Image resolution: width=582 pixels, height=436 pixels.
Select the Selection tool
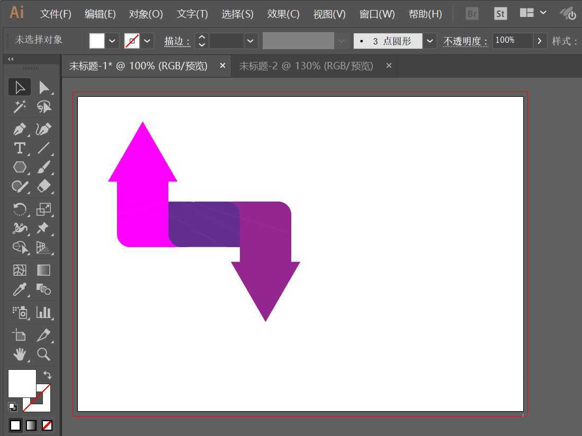coord(20,87)
